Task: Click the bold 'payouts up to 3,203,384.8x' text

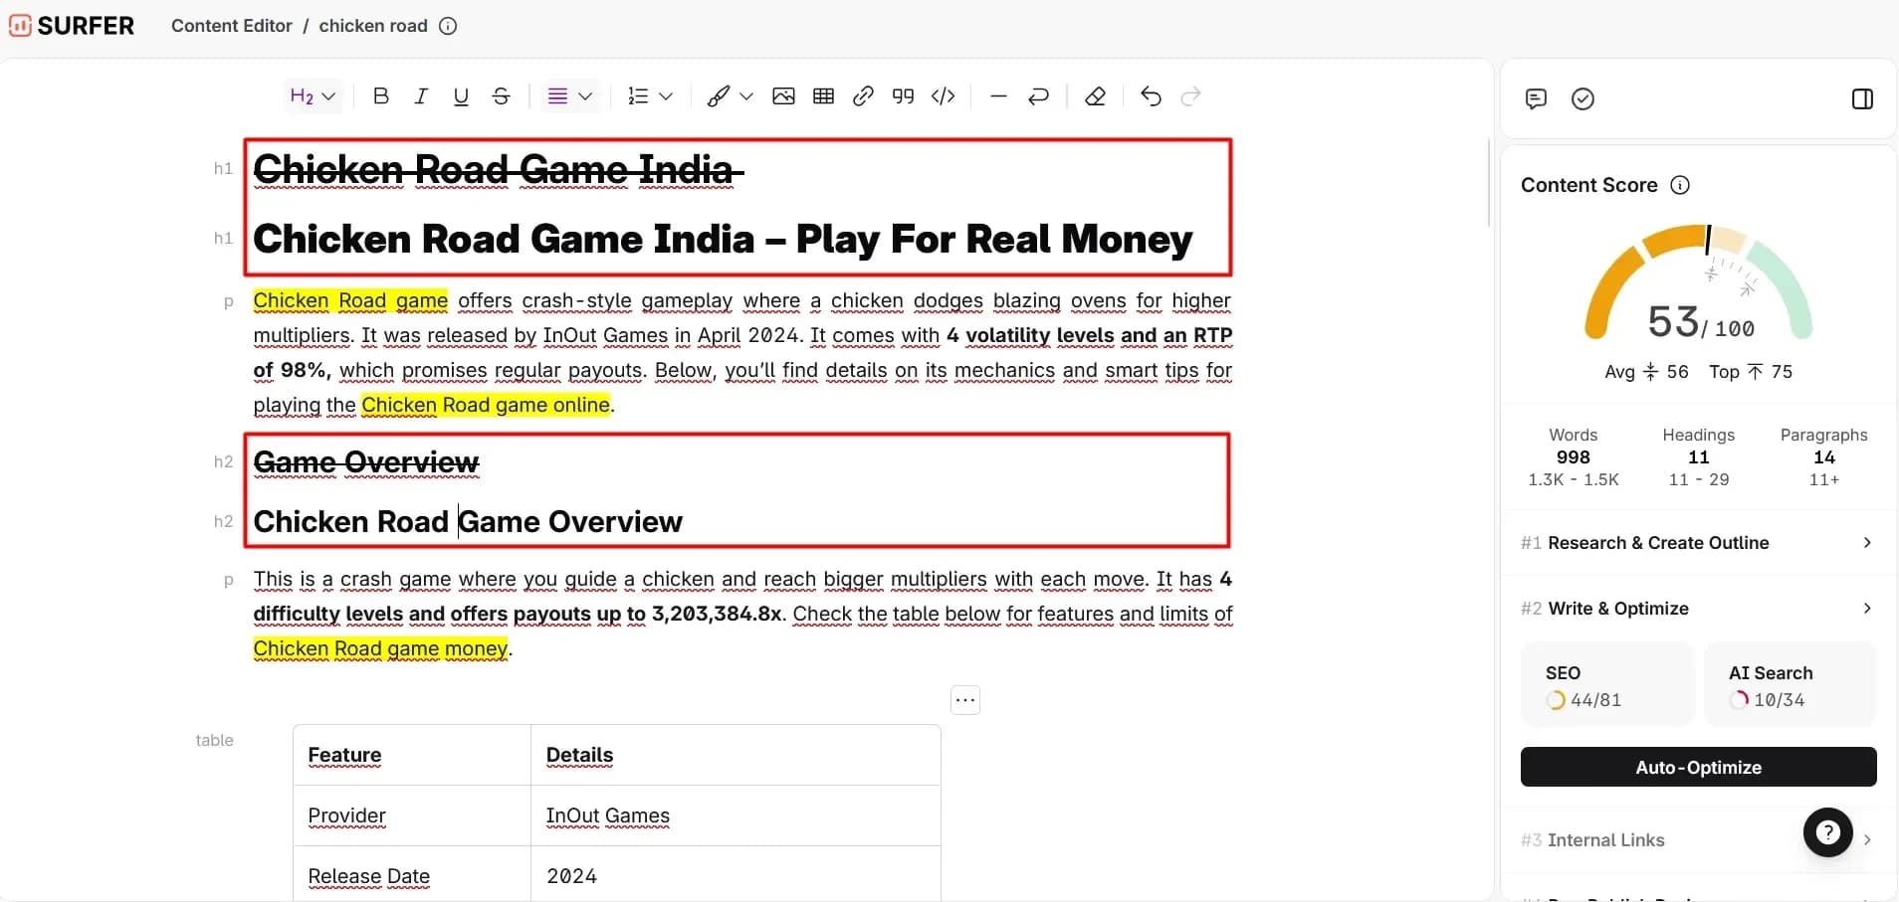Action: pos(648,614)
